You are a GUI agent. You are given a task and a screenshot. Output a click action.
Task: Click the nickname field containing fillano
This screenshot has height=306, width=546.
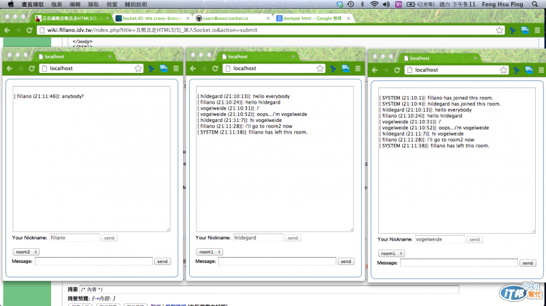pyautogui.click(x=74, y=238)
